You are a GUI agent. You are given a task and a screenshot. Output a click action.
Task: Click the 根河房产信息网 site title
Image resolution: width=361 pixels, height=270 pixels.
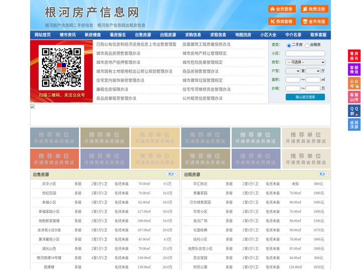click(x=92, y=12)
